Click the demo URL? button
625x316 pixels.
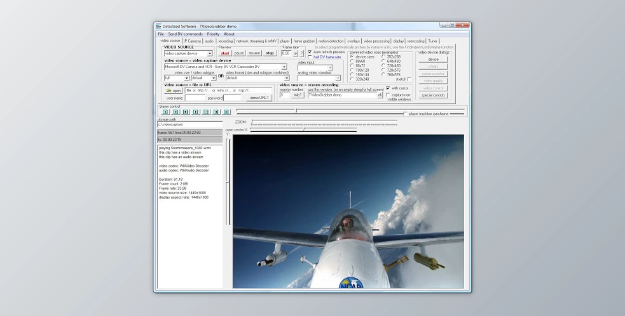tap(259, 98)
